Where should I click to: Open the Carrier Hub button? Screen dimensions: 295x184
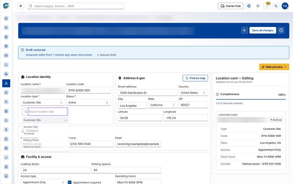[230, 6]
